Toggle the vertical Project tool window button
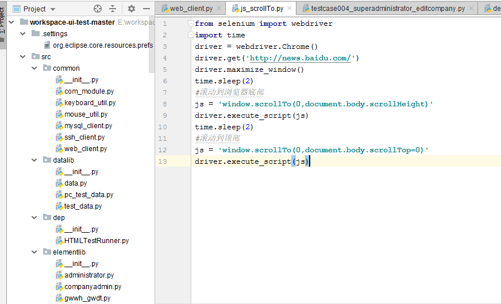 (3, 22)
